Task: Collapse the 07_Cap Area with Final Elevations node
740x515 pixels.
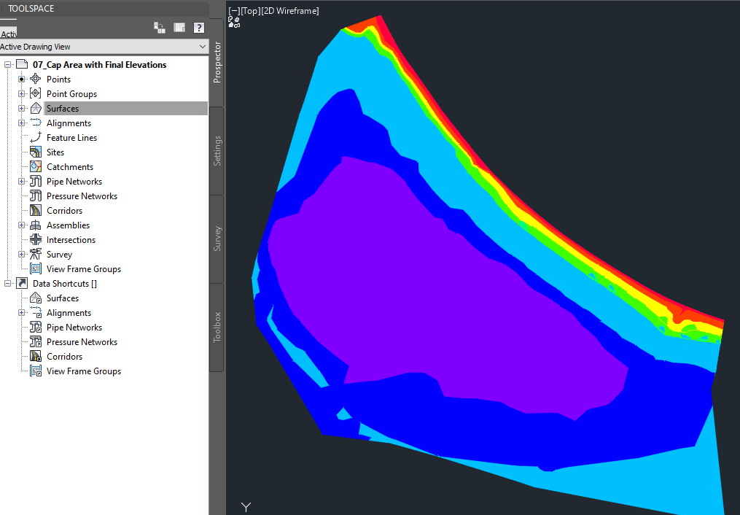Action: point(6,64)
